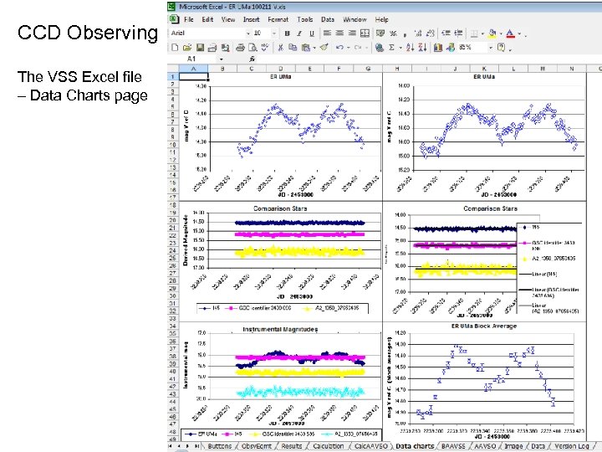Toggle Align Left
602x452 pixels.
point(327,33)
